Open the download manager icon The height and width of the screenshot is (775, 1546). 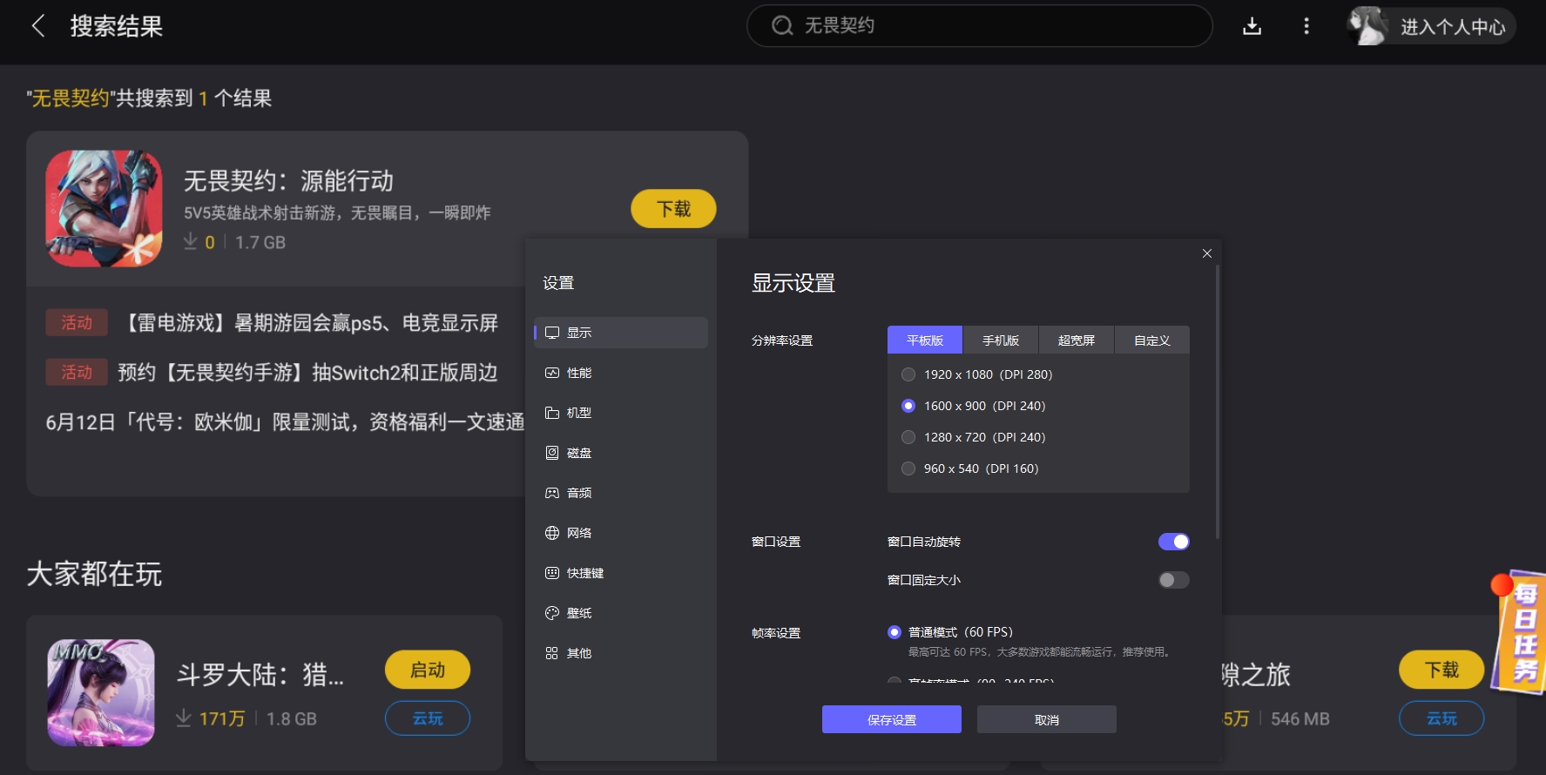pyautogui.click(x=1252, y=26)
